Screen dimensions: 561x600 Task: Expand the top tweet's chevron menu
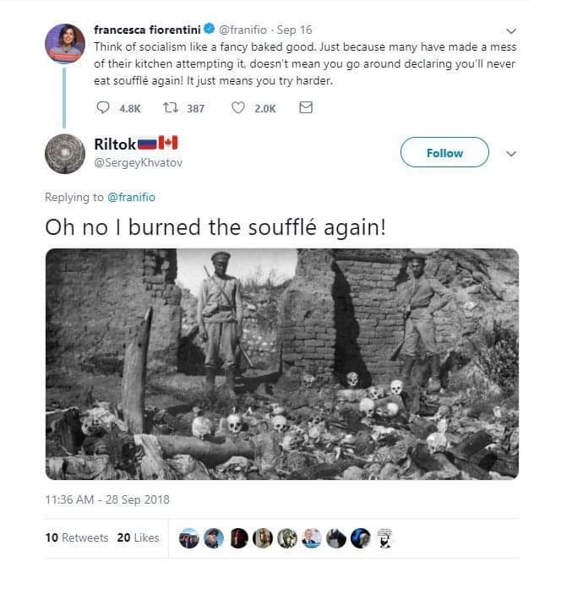coord(509,30)
